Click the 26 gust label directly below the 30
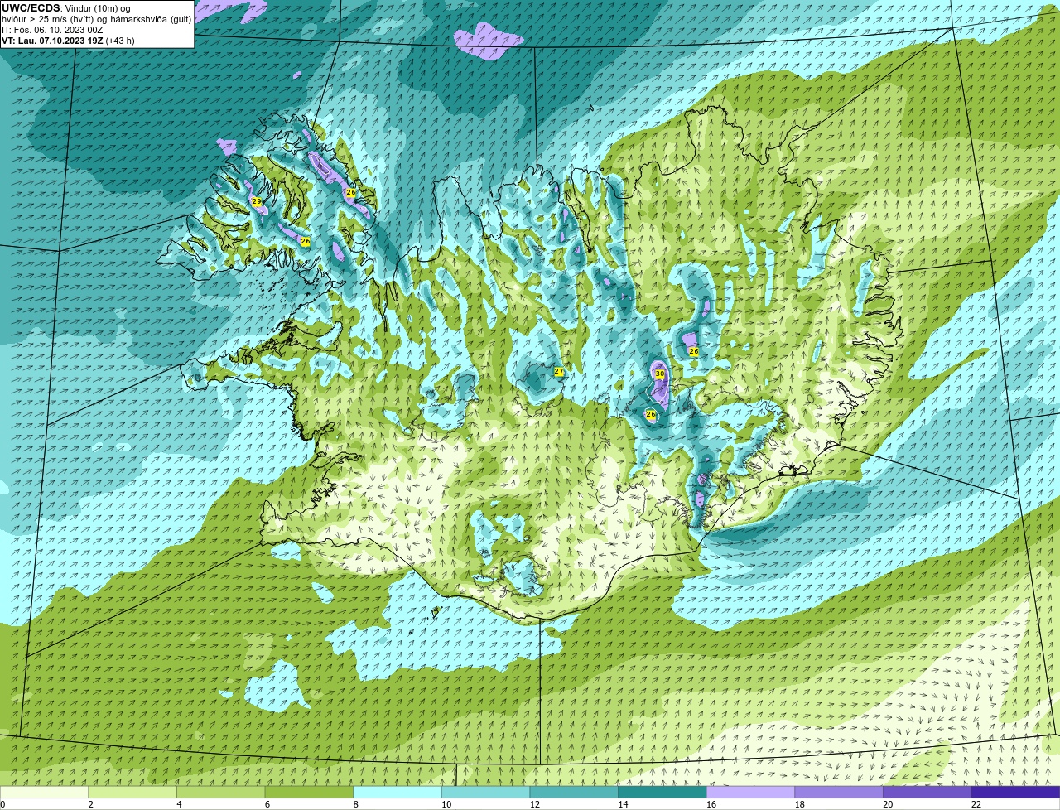The width and height of the screenshot is (1060, 810). 651,414
